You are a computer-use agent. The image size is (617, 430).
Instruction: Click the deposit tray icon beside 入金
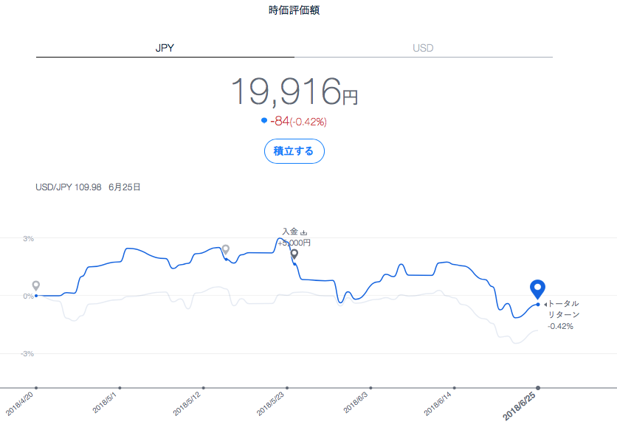click(303, 232)
